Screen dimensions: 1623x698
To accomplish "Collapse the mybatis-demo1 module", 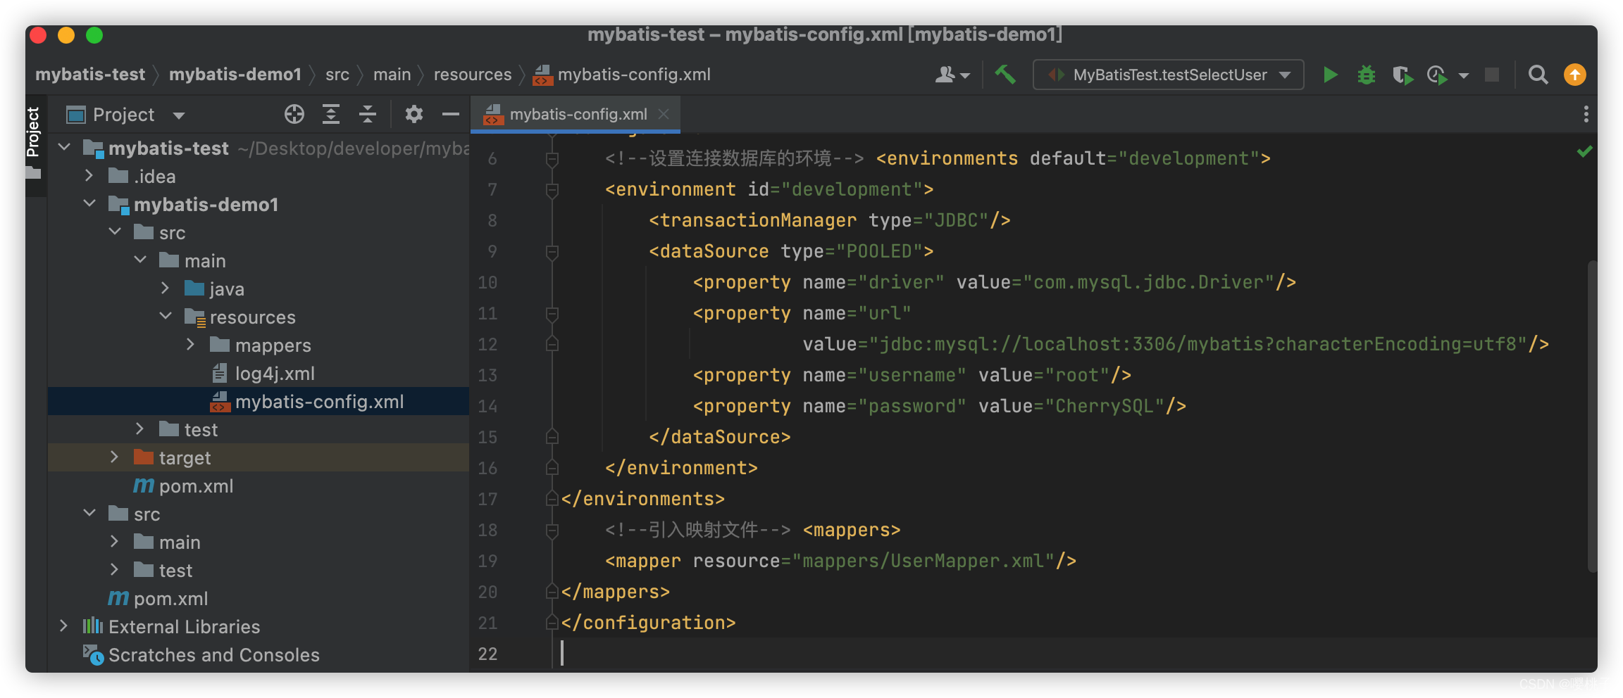I will pyautogui.click(x=89, y=204).
